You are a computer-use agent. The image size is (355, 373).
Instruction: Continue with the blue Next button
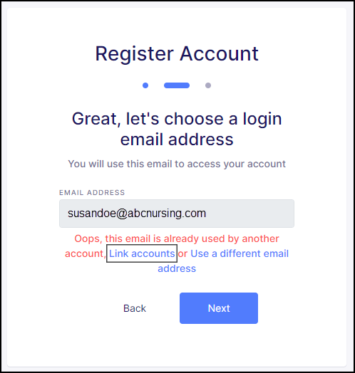coord(219,308)
